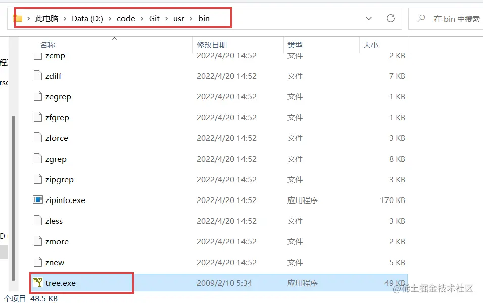Click the folder icon in address bar
This screenshot has width=483, height=303.
coord(18,19)
